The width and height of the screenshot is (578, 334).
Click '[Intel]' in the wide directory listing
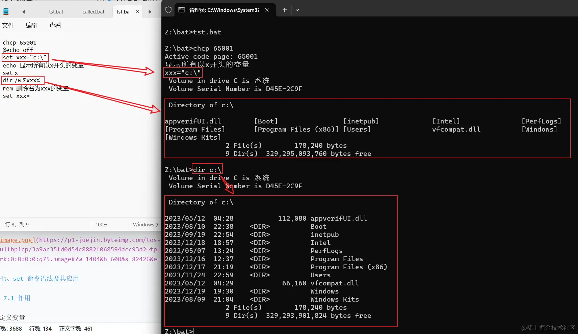point(446,121)
